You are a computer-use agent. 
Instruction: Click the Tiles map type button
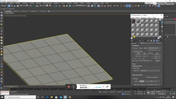coord(158,43)
